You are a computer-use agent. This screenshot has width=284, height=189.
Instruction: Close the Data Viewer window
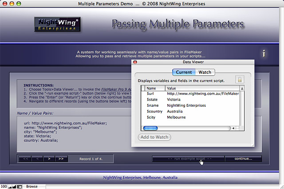coord(135,62)
